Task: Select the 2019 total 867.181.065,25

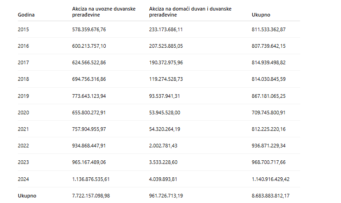Action: coord(268,96)
